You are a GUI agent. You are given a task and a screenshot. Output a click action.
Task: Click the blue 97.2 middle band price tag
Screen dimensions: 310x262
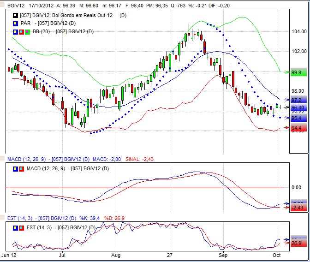(296, 100)
